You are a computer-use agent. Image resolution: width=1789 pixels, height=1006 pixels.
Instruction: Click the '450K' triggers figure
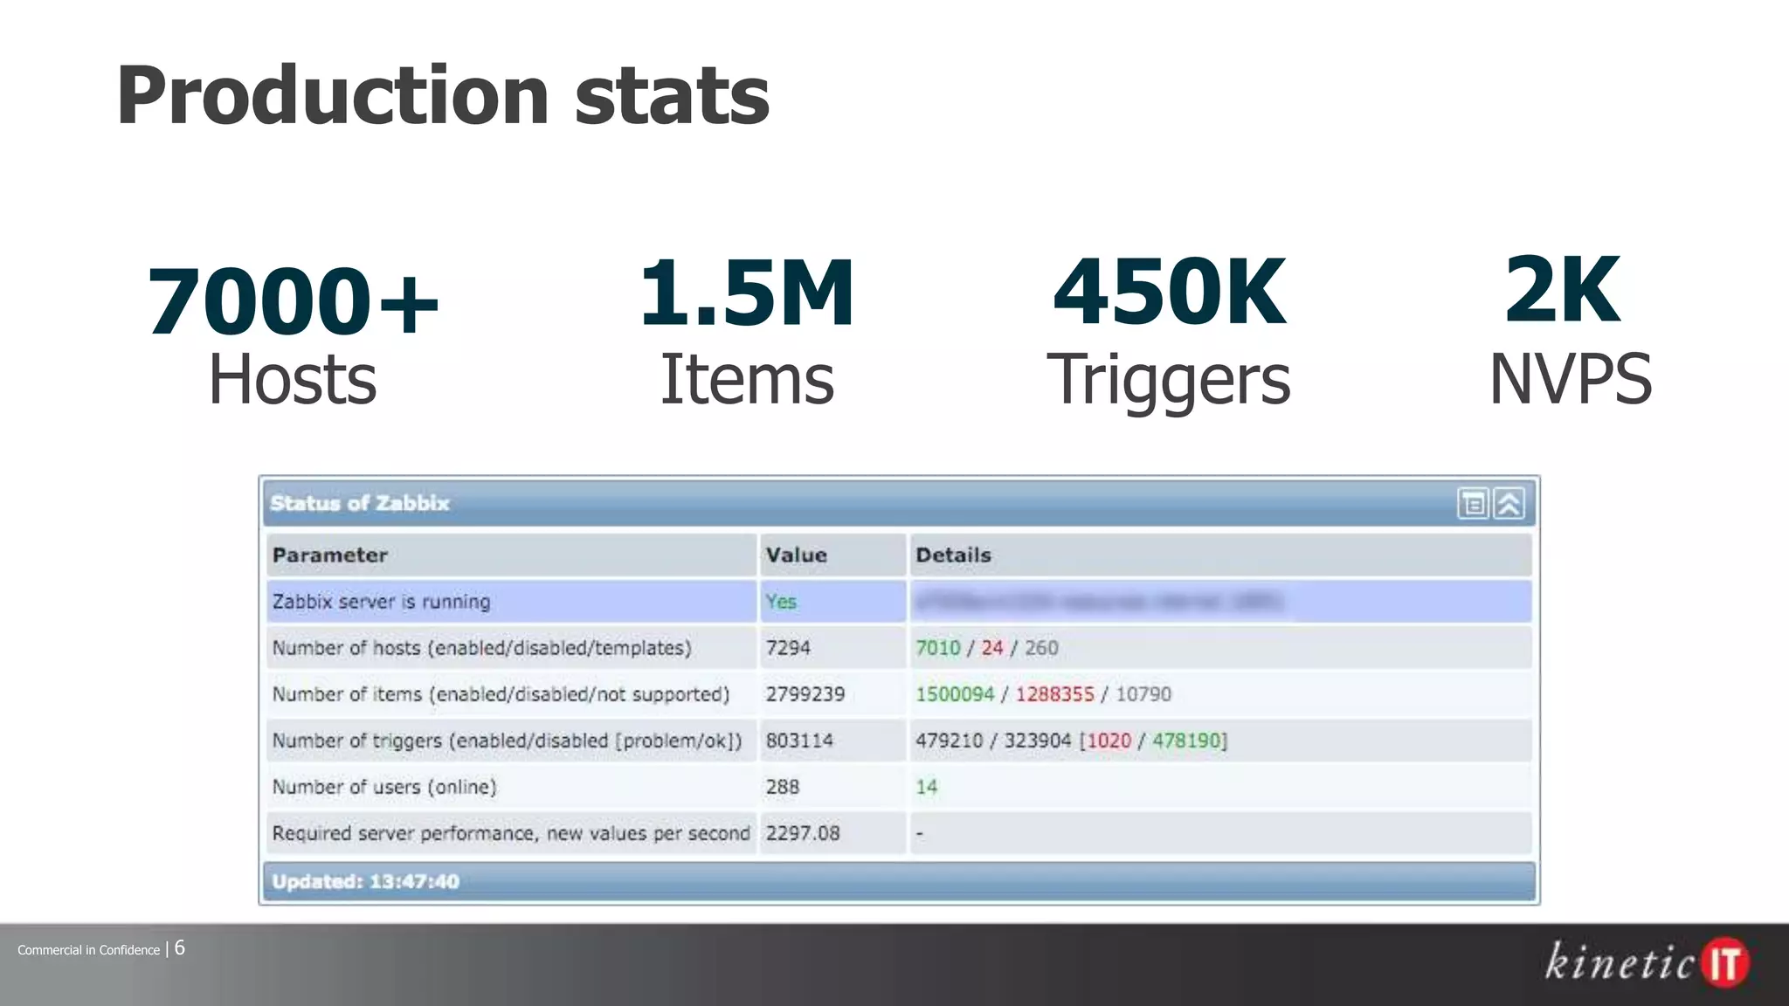pos(1169,292)
